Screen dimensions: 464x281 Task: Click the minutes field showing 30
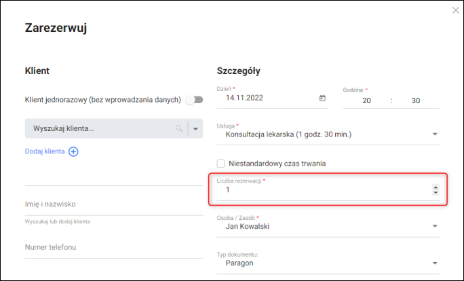416,100
